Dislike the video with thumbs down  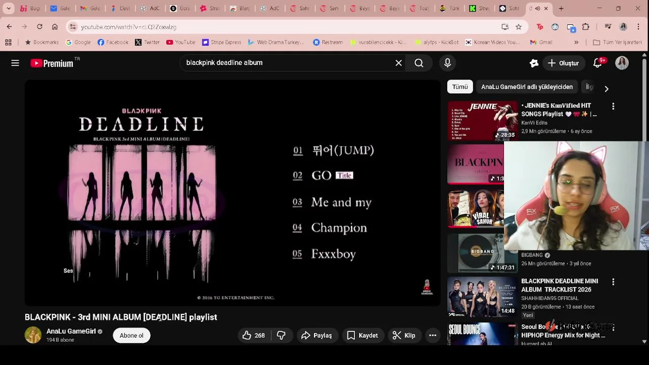[x=281, y=335]
